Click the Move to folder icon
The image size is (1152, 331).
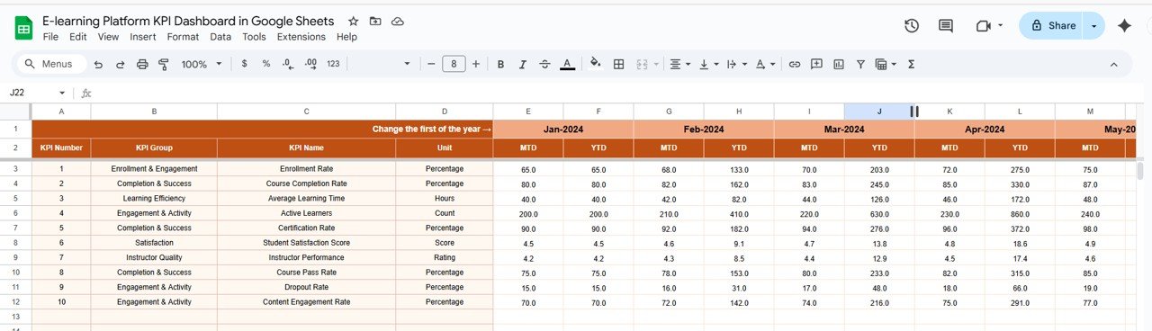pyautogui.click(x=375, y=21)
